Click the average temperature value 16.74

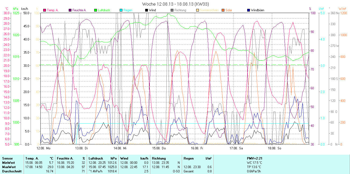[x=50, y=171]
